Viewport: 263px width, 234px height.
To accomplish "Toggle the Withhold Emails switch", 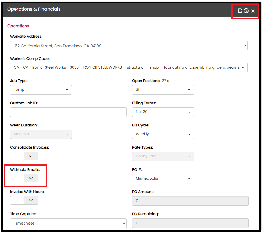I will click(x=24, y=178).
